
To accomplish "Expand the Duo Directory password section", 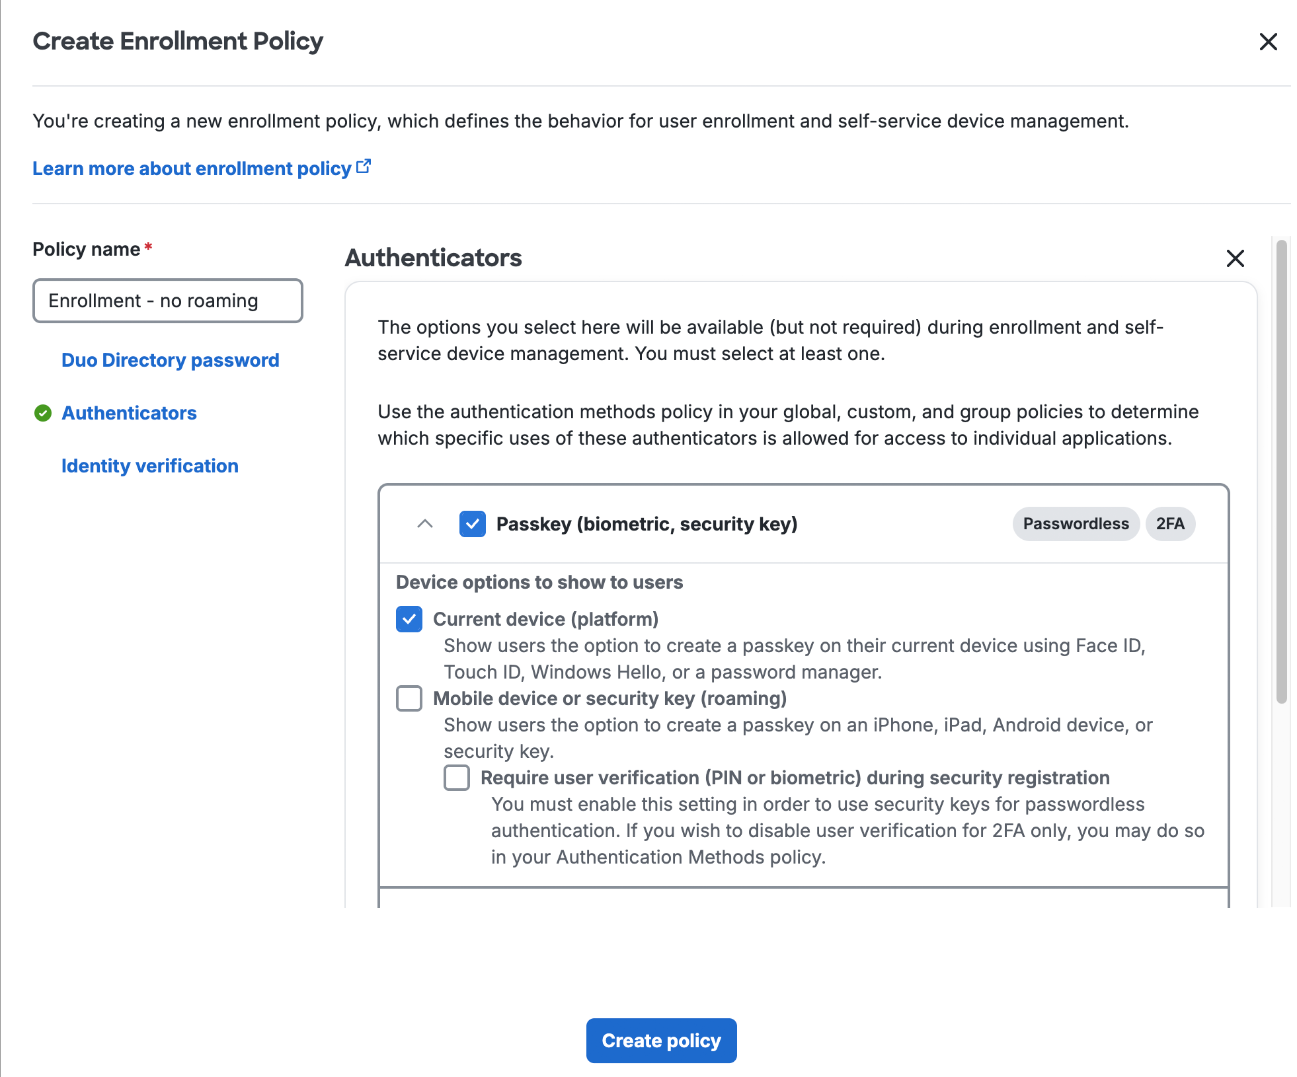I will click(x=170, y=359).
